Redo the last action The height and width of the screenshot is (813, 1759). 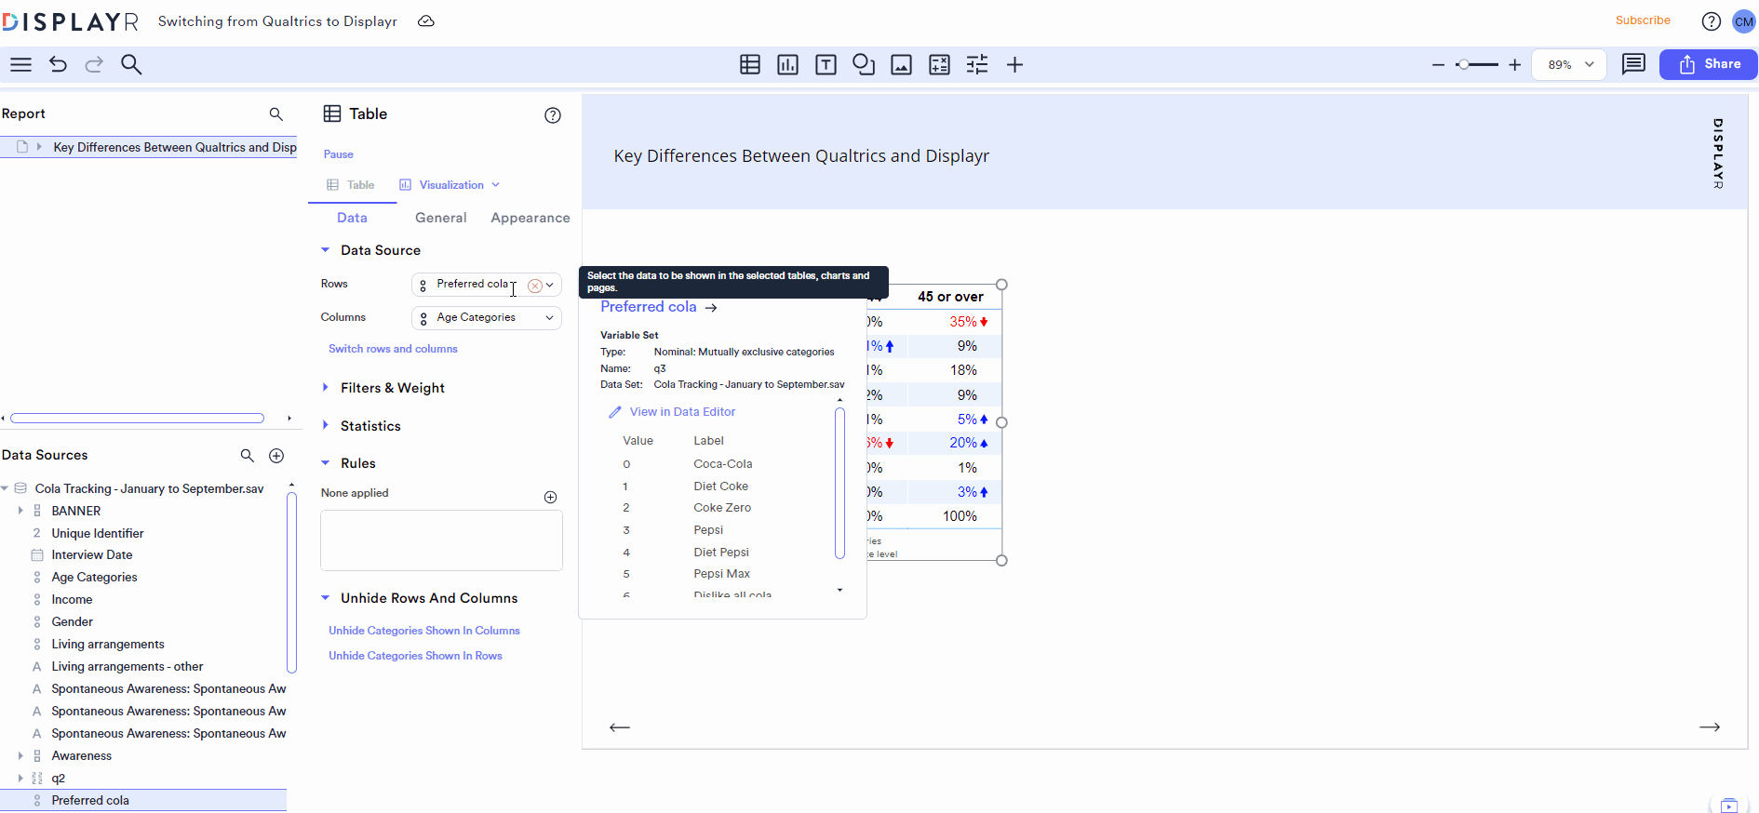(x=94, y=64)
